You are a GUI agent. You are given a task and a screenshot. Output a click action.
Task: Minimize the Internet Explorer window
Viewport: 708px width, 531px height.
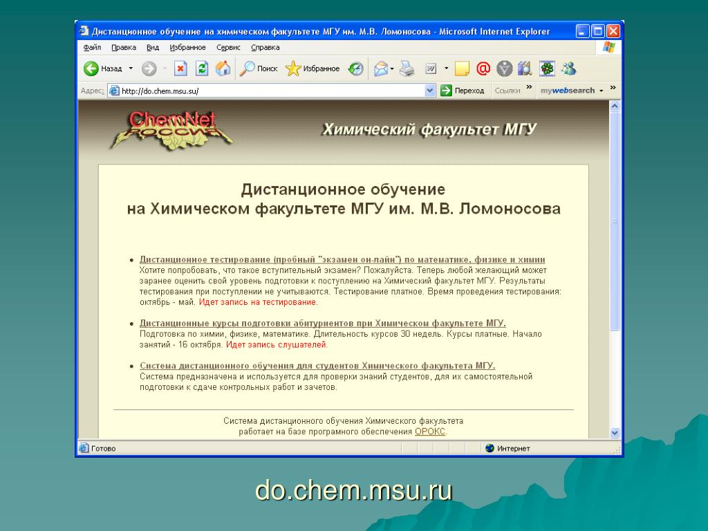(583, 31)
